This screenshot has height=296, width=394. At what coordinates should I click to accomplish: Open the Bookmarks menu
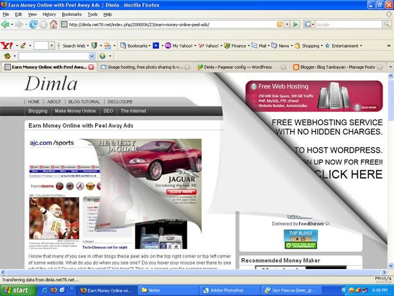click(x=72, y=14)
